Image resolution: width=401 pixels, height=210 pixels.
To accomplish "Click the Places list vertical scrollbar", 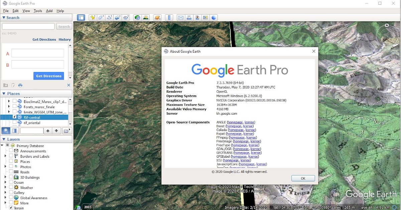I will coord(70,112).
